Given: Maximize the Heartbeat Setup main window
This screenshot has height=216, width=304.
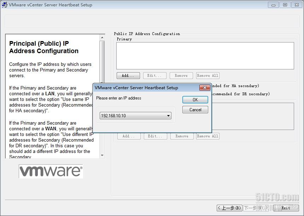Looking at the screenshot, I should point(285,5).
